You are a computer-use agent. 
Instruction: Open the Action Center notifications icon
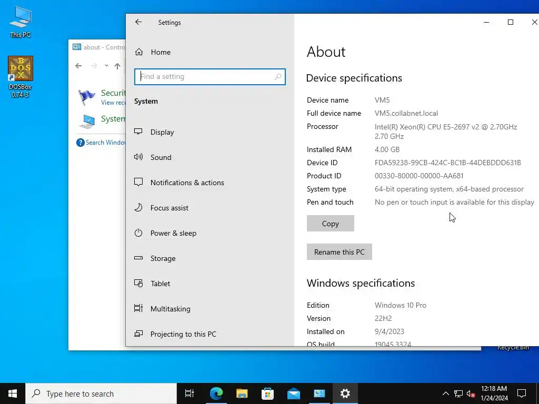click(522, 393)
